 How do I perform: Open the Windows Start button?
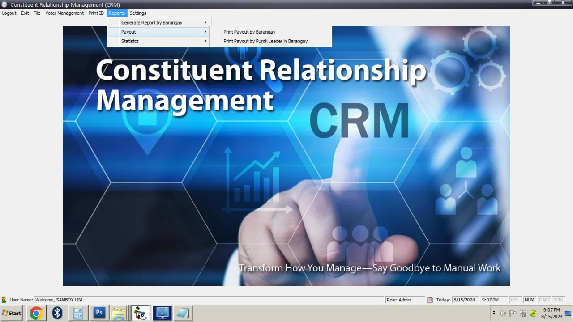pyautogui.click(x=12, y=313)
